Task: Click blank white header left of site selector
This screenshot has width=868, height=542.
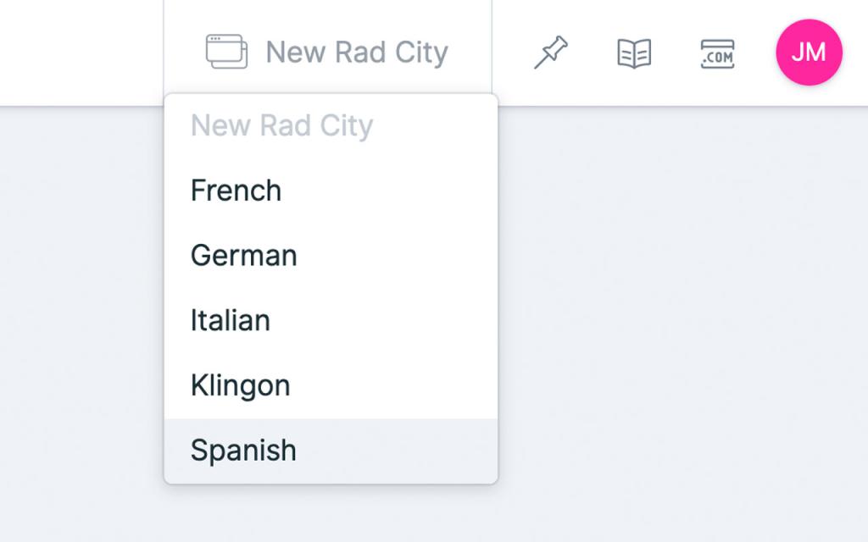Action: (x=81, y=53)
